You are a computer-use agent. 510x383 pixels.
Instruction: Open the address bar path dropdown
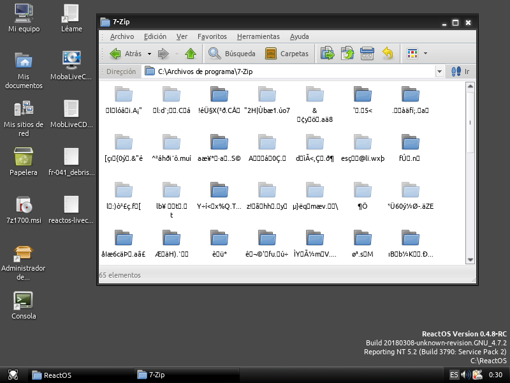(439, 71)
